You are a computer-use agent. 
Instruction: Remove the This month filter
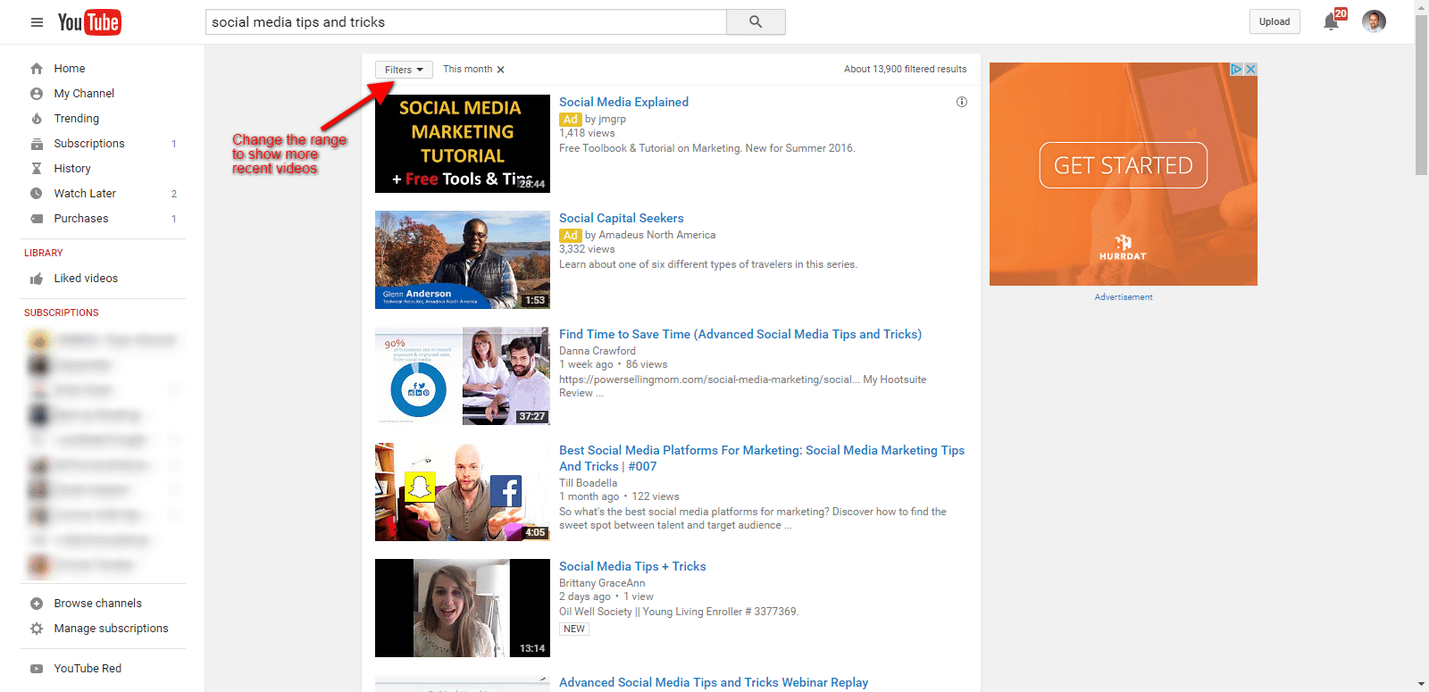pos(501,70)
